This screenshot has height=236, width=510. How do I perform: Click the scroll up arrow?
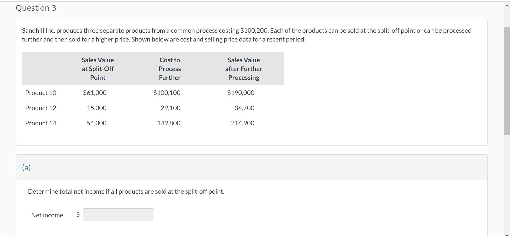[x=507, y=6]
